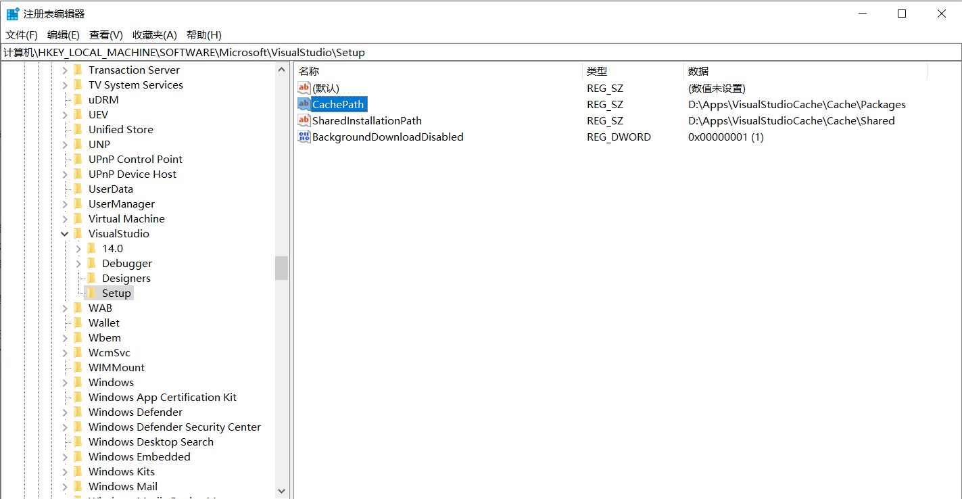Expand the Wbem node arrow
The width and height of the screenshot is (962, 499).
[x=65, y=337]
